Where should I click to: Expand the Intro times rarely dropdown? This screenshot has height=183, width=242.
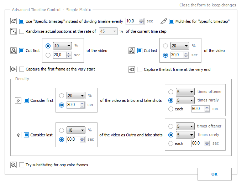[185, 100]
